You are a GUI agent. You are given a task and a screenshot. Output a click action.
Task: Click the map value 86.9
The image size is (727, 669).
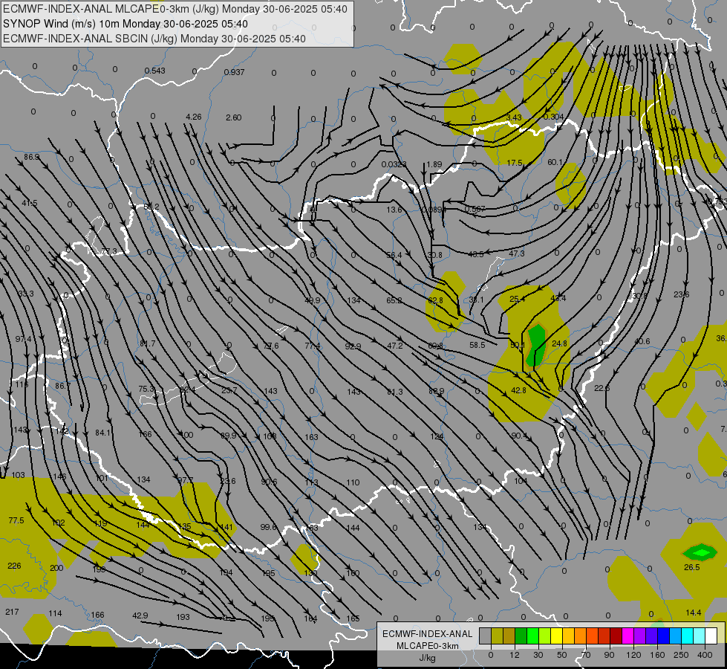tap(31, 157)
